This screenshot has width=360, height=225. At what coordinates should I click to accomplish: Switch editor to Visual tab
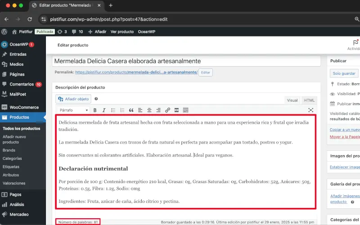292,100
